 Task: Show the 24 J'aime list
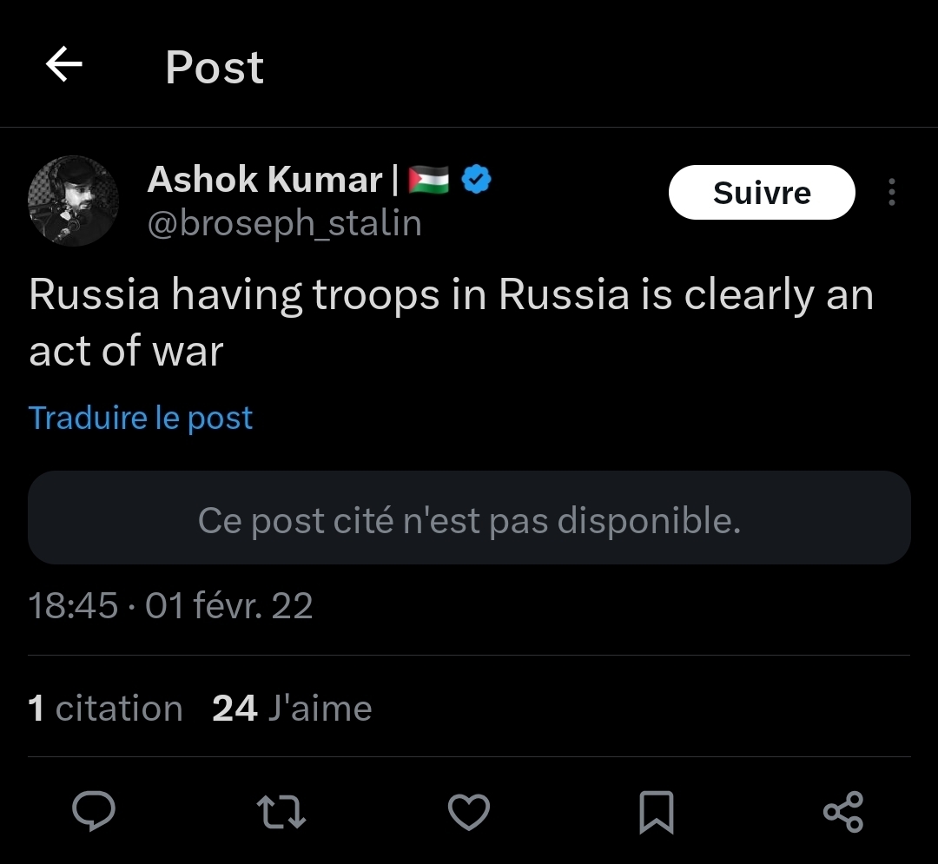click(292, 709)
